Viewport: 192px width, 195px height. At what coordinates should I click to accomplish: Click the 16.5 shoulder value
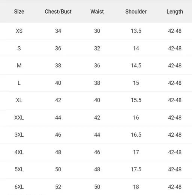pos(136,135)
